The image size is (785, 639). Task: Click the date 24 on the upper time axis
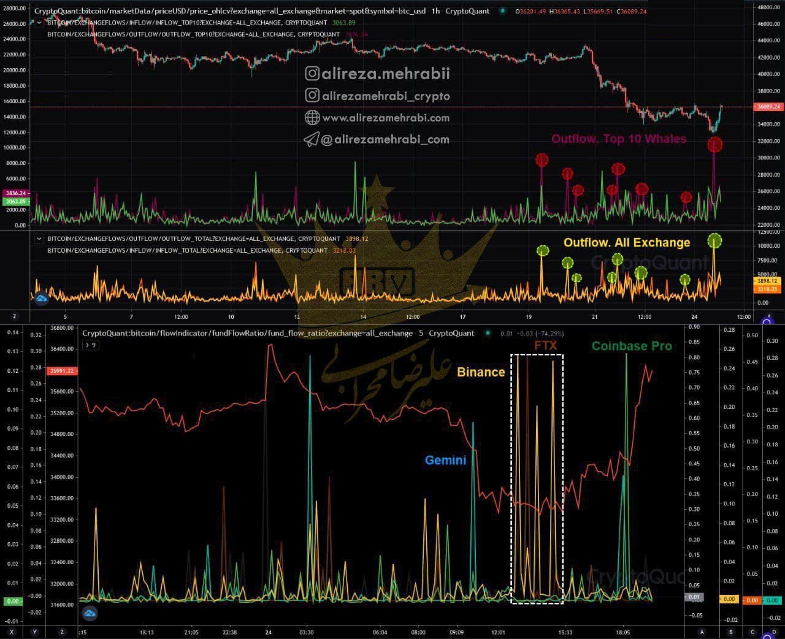point(694,317)
